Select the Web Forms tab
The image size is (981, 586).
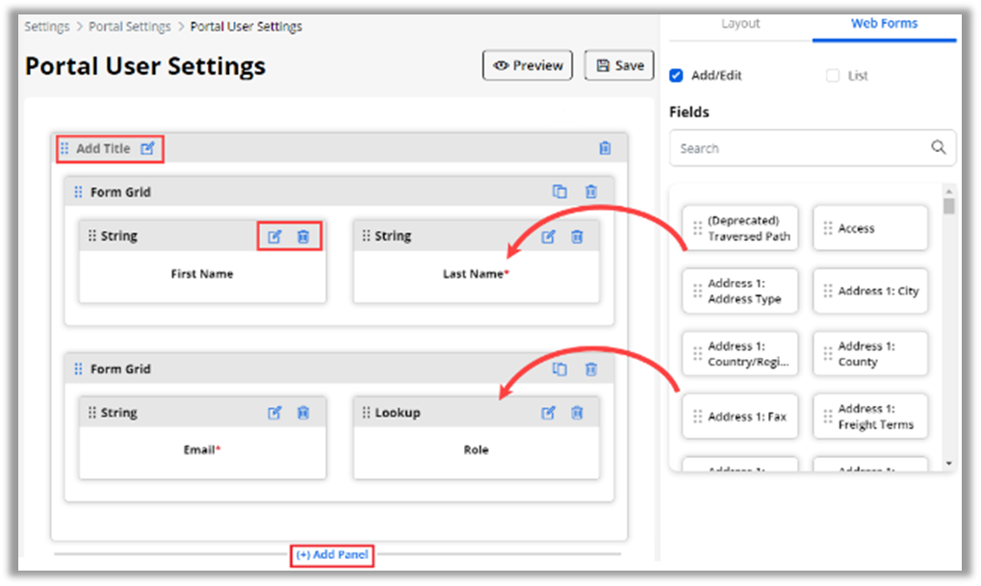point(884,23)
